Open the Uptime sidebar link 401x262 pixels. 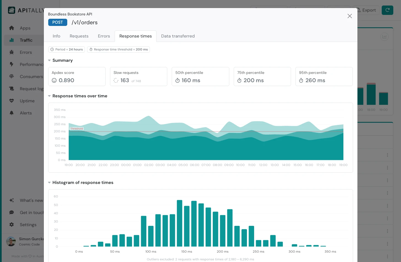27,101
